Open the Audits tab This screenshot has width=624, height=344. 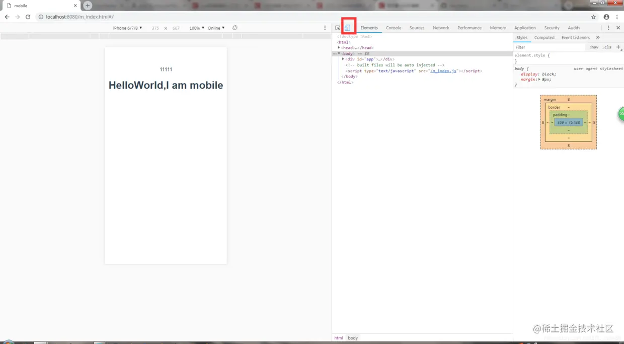click(x=574, y=28)
